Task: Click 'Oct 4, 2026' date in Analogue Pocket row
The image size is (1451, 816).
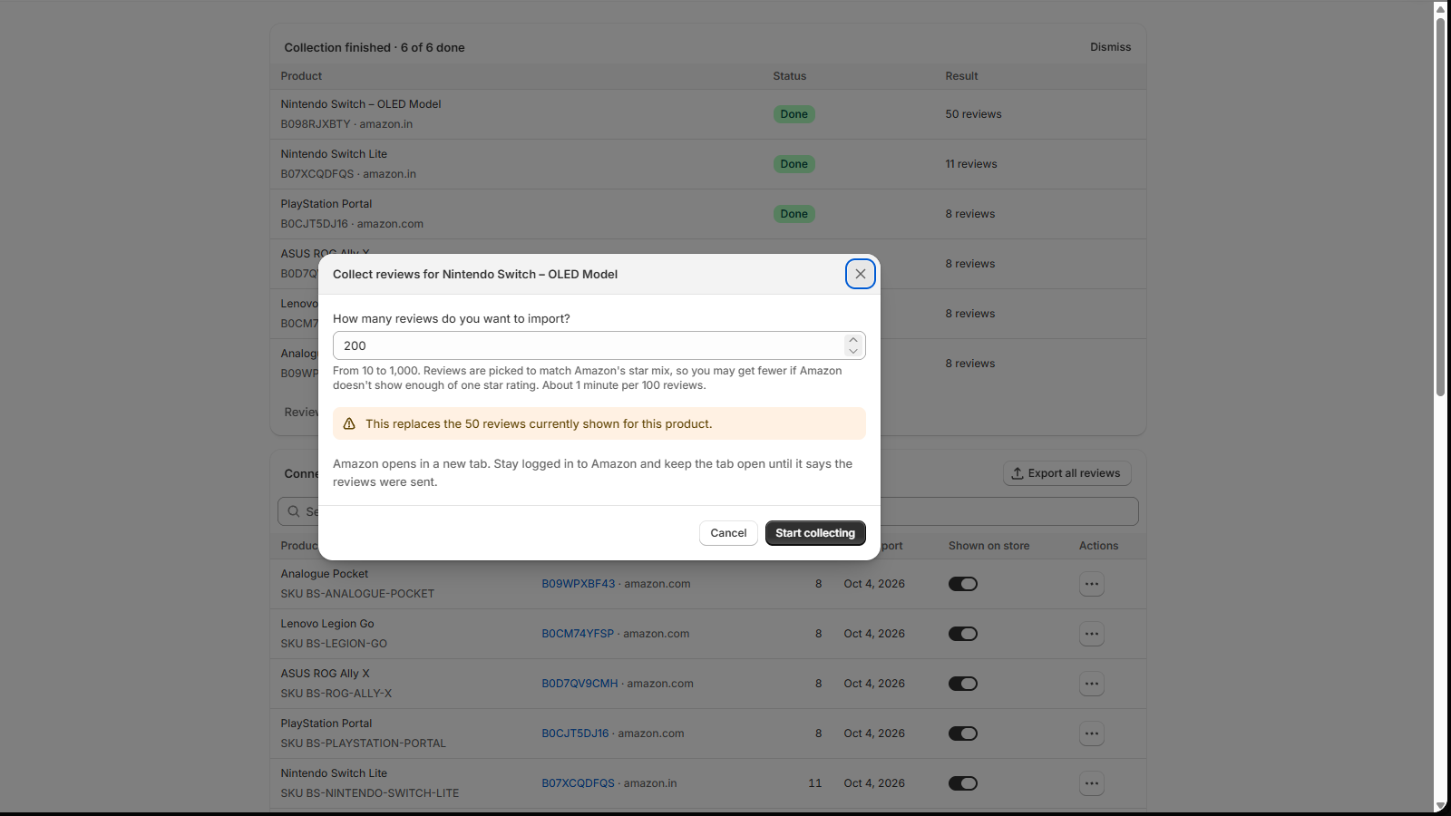Action: 874,584
